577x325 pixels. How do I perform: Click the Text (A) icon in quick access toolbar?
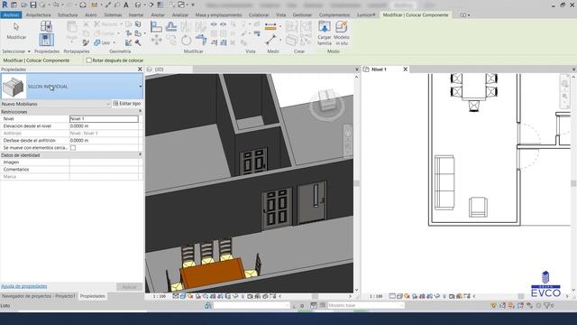126,5
